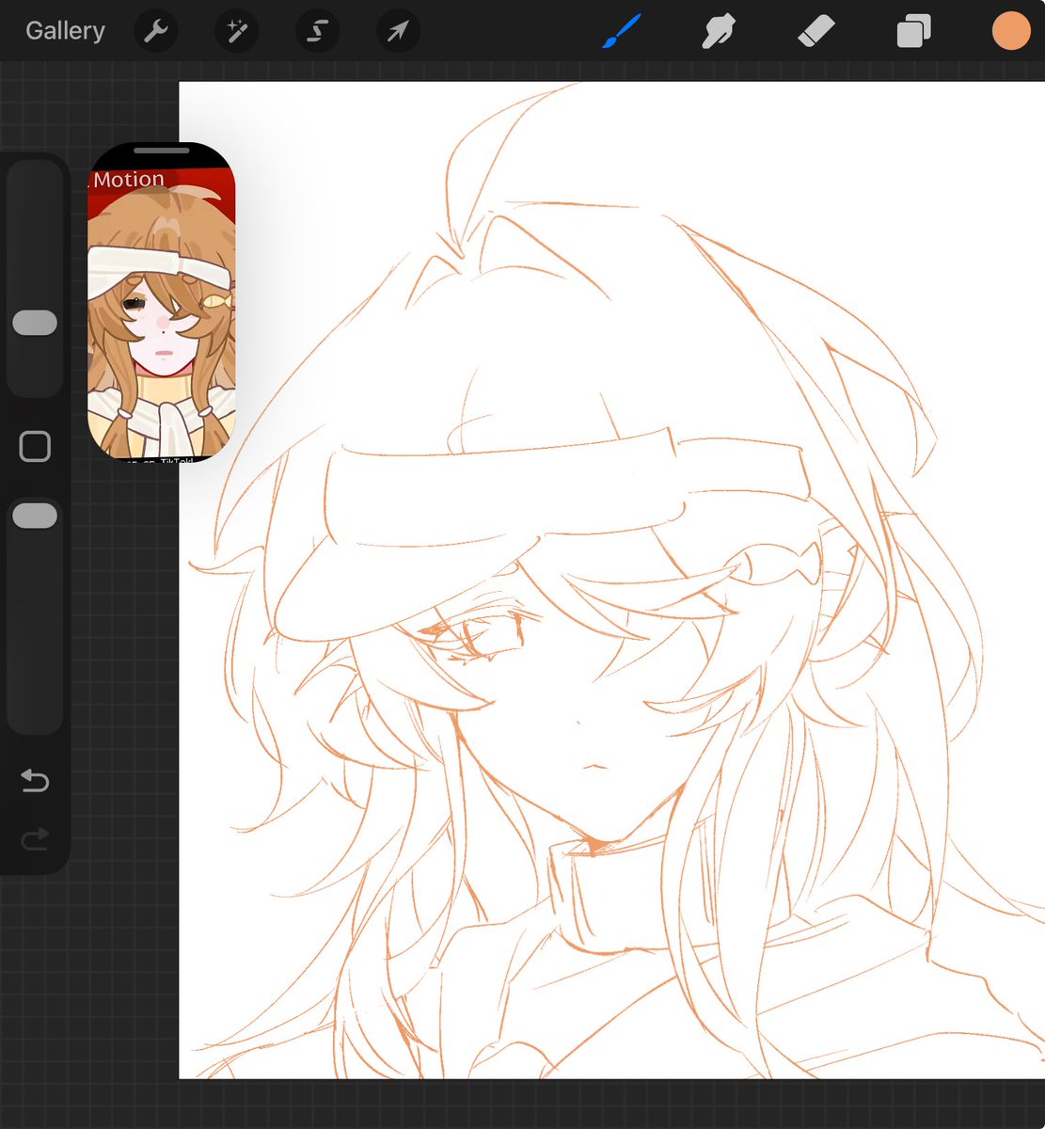Select the Selection S-shaped tool
1045x1129 pixels.
(318, 31)
